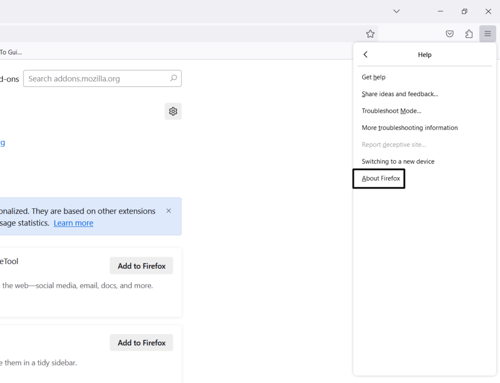The width and height of the screenshot is (500, 383).
Task: Select Get help from Help menu
Action: tap(374, 77)
